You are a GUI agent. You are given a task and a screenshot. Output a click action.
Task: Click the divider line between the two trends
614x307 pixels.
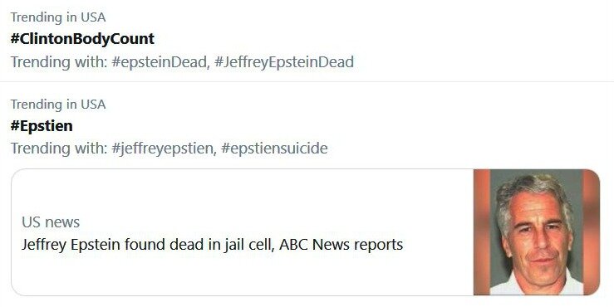307,82
